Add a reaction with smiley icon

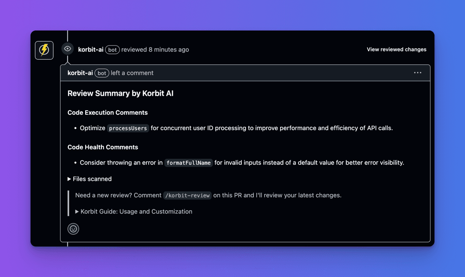point(73,229)
